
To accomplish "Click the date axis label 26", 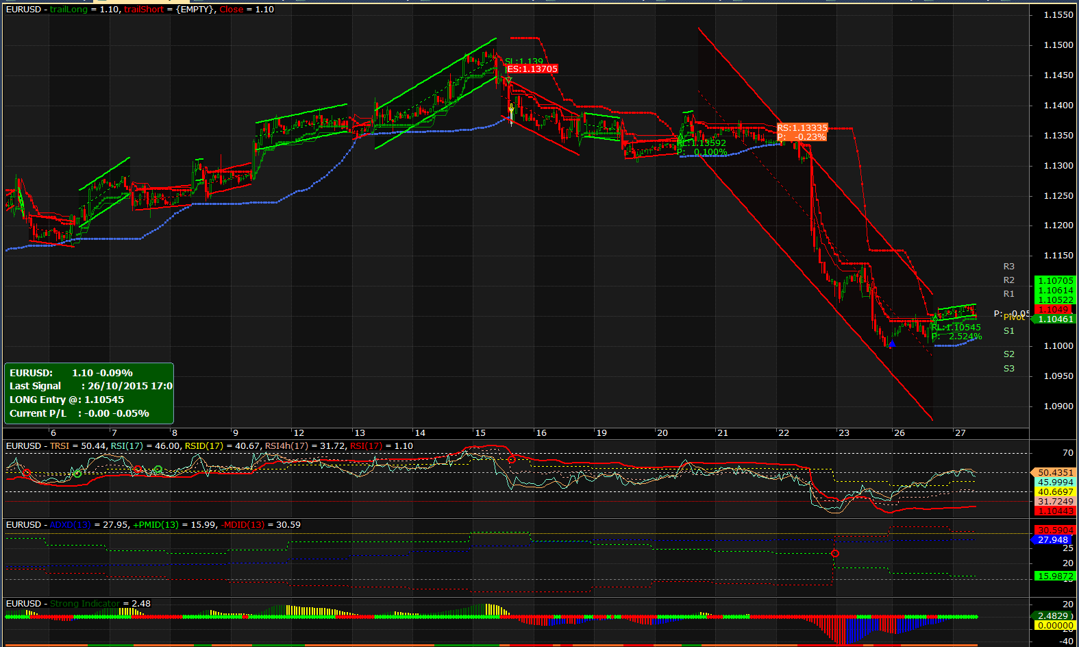I will pyautogui.click(x=900, y=433).
